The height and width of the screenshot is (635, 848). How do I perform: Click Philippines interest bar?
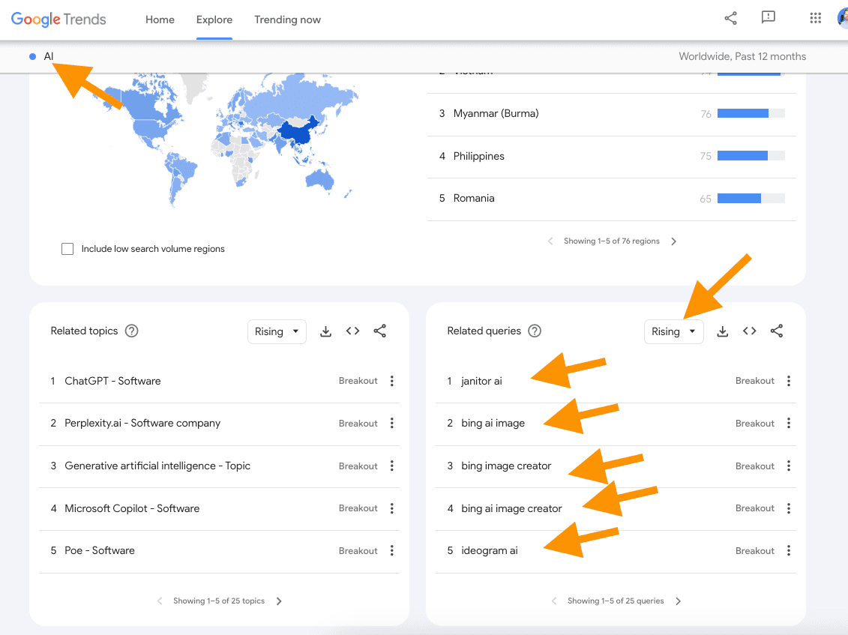751,157
